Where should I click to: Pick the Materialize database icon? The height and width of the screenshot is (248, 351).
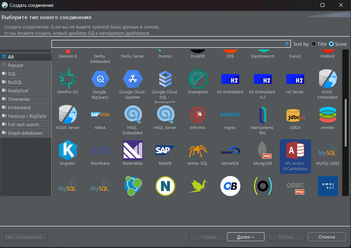click(x=133, y=150)
